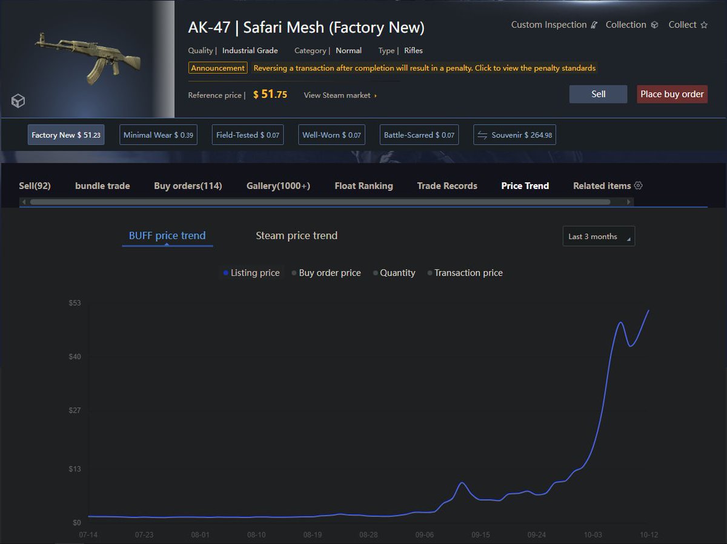The image size is (727, 544).
Task: Select Battle-Scarred $0.07 option
Action: (419, 135)
